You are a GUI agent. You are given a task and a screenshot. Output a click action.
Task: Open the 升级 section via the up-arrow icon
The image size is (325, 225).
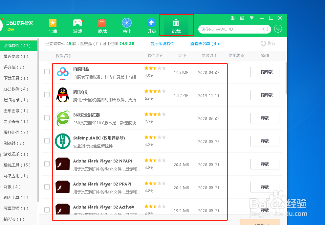[151, 26]
